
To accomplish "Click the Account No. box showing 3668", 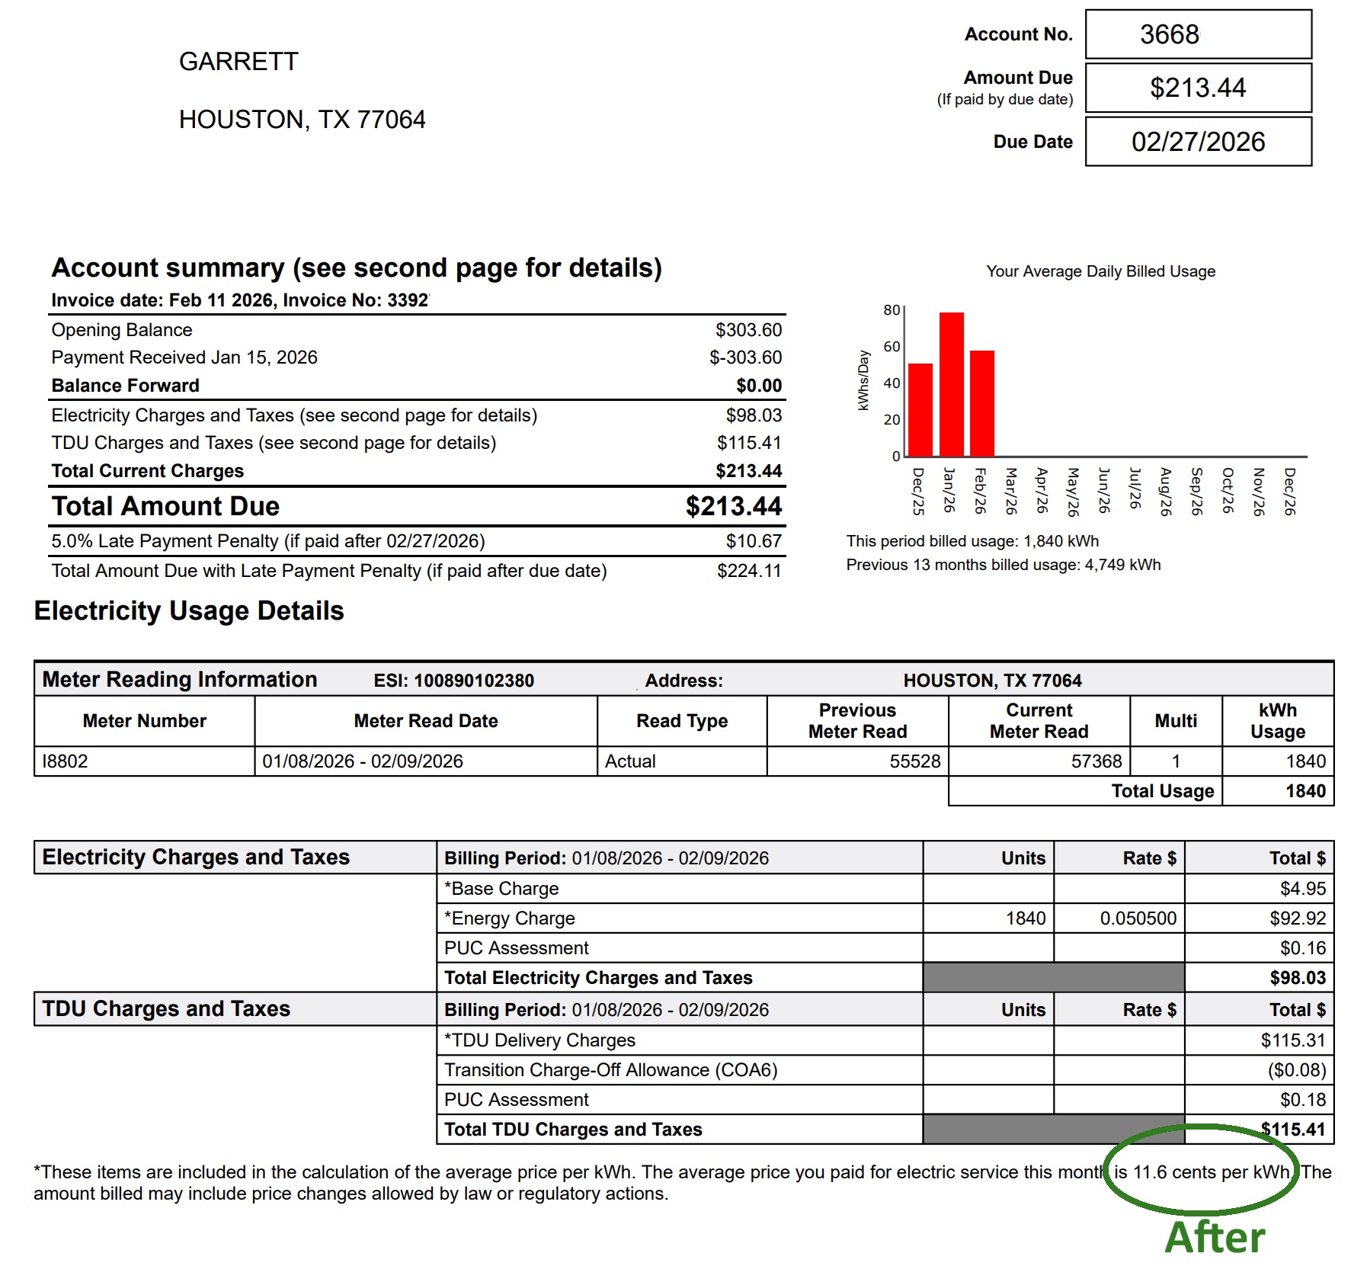I will tap(1197, 34).
